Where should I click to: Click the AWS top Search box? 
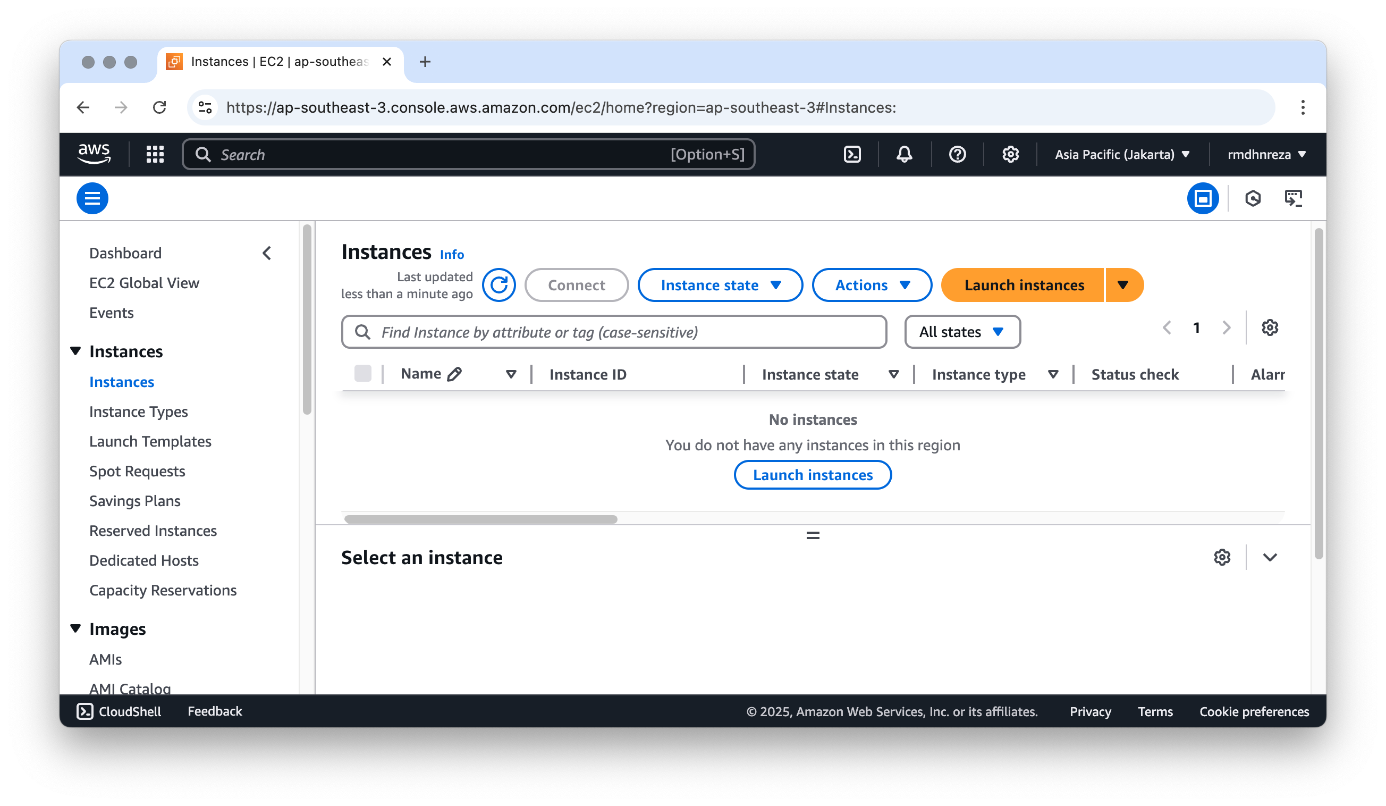pos(469,155)
